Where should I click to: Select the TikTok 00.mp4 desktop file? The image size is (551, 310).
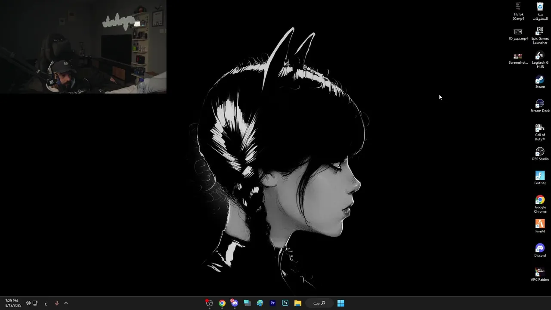(x=518, y=11)
